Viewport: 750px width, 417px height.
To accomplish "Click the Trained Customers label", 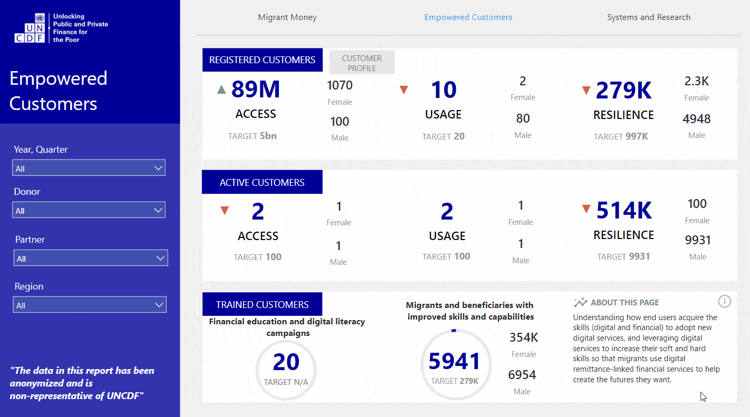I will click(x=262, y=304).
